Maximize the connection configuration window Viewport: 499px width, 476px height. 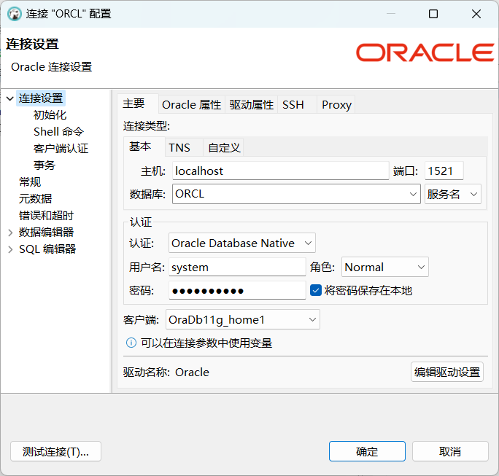point(433,14)
